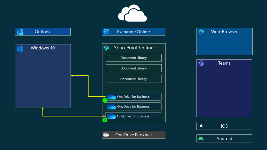Click the green circle marker numbered 2
267x150 pixels.
105,120
